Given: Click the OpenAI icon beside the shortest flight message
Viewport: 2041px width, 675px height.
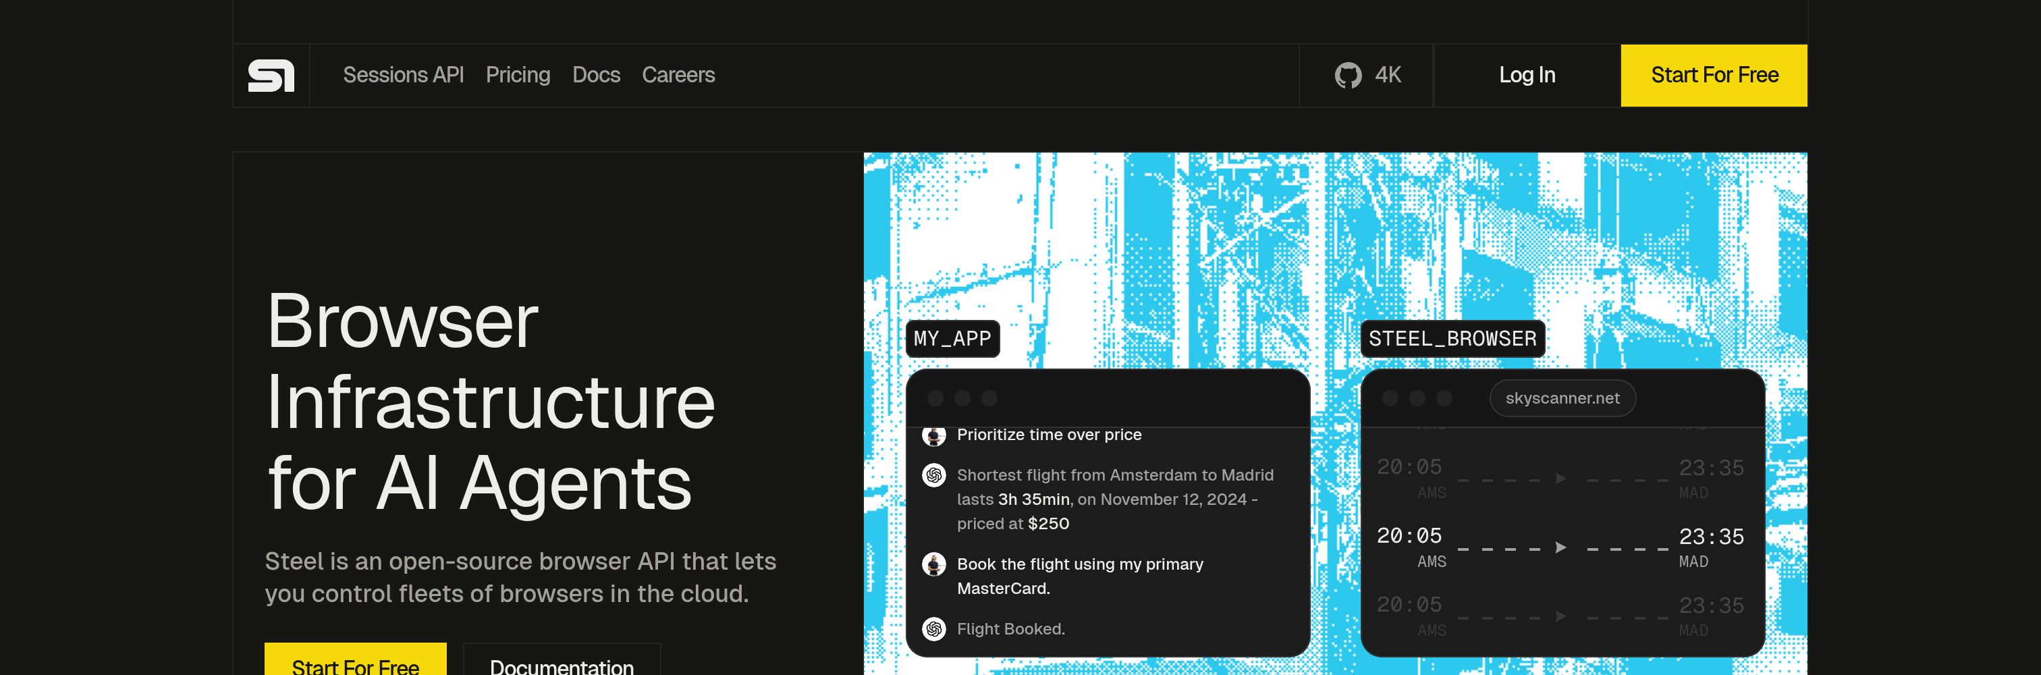Looking at the screenshot, I should (934, 475).
